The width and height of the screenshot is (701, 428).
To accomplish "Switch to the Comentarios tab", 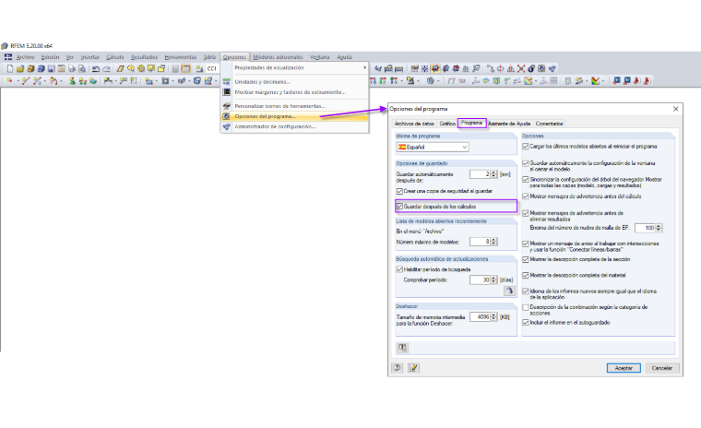I will tap(549, 124).
